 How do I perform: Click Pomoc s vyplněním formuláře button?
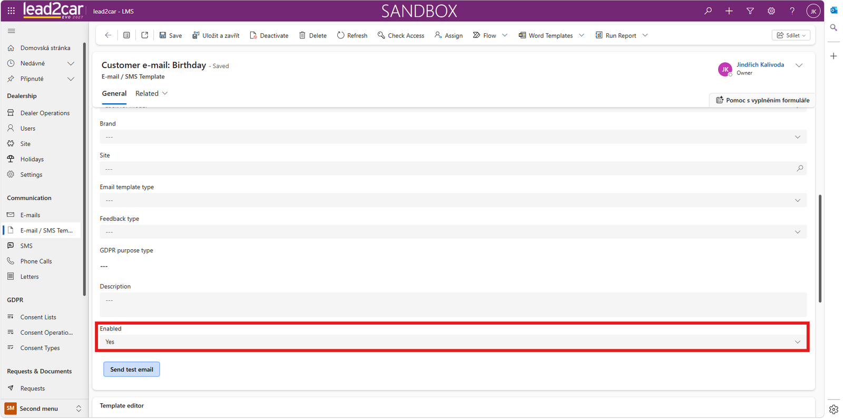pos(762,100)
